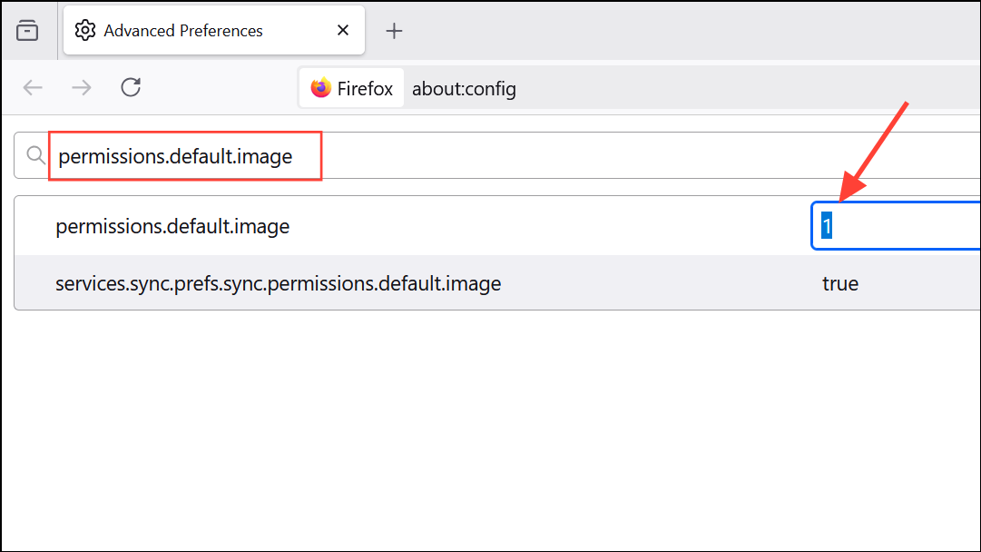
Task: Close the Advanced Preferences tab
Action: click(343, 31)
